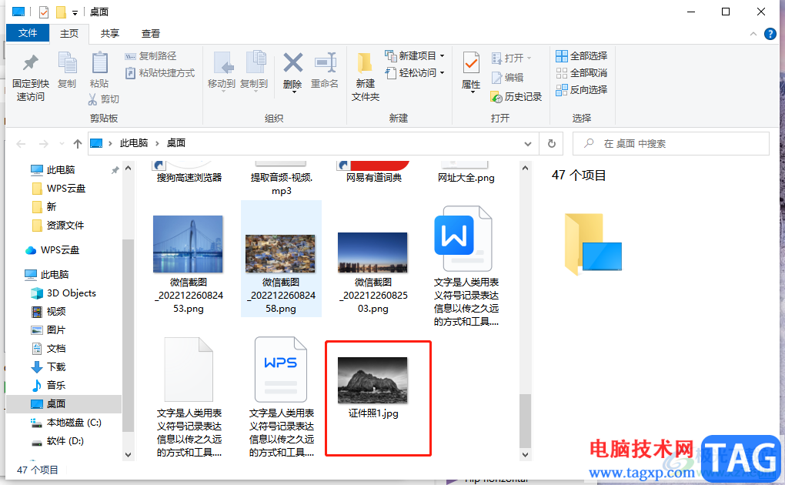785x485 pixels.
Task: Select the 证件照1.jpg file
Action: pyautogui.click(x=373, y=386)
